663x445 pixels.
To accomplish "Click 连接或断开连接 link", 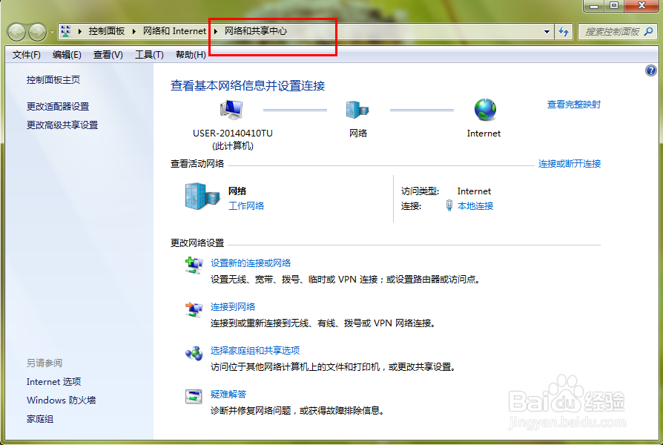I will point(569,164).
